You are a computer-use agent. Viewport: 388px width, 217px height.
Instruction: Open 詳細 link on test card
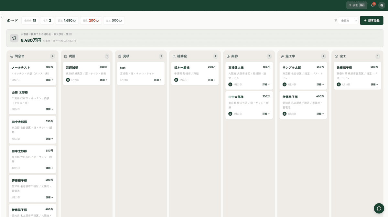pos(157,80)
